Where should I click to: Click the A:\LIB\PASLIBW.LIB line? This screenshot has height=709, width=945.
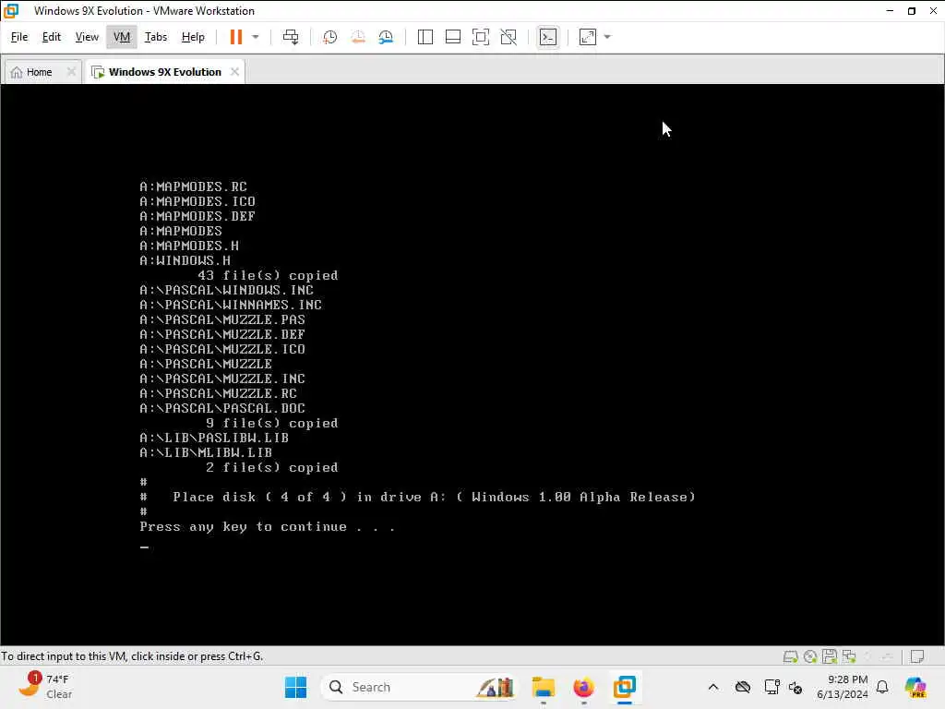pos(214,438)
